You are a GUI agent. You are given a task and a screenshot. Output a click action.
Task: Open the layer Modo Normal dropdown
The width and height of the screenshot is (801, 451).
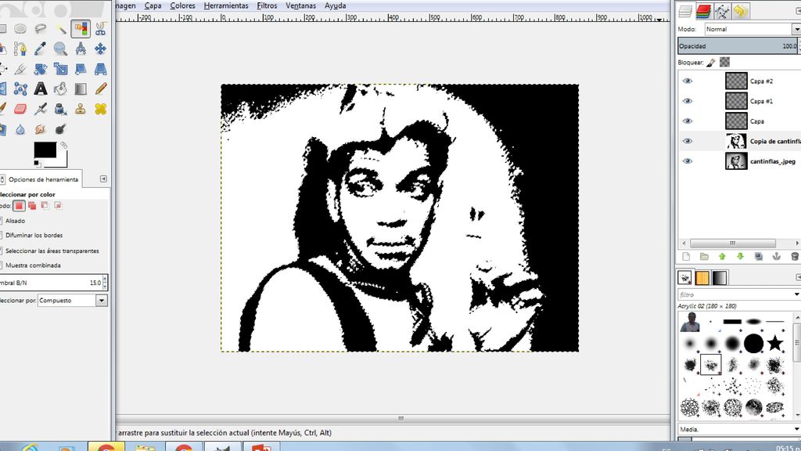(x=753, y=29)
